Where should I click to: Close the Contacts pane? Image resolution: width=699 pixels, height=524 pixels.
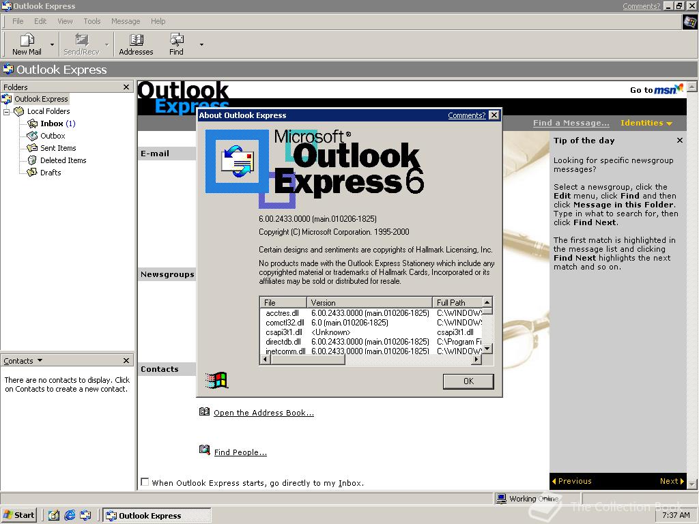tap(126, 360)
